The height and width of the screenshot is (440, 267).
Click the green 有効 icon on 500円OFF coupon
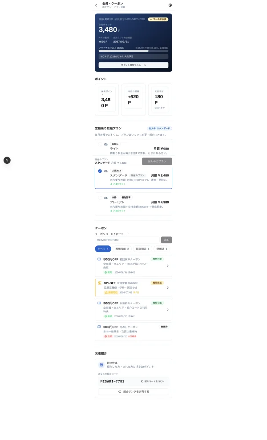point(105,273)
